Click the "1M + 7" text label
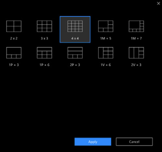 point(136,38)
